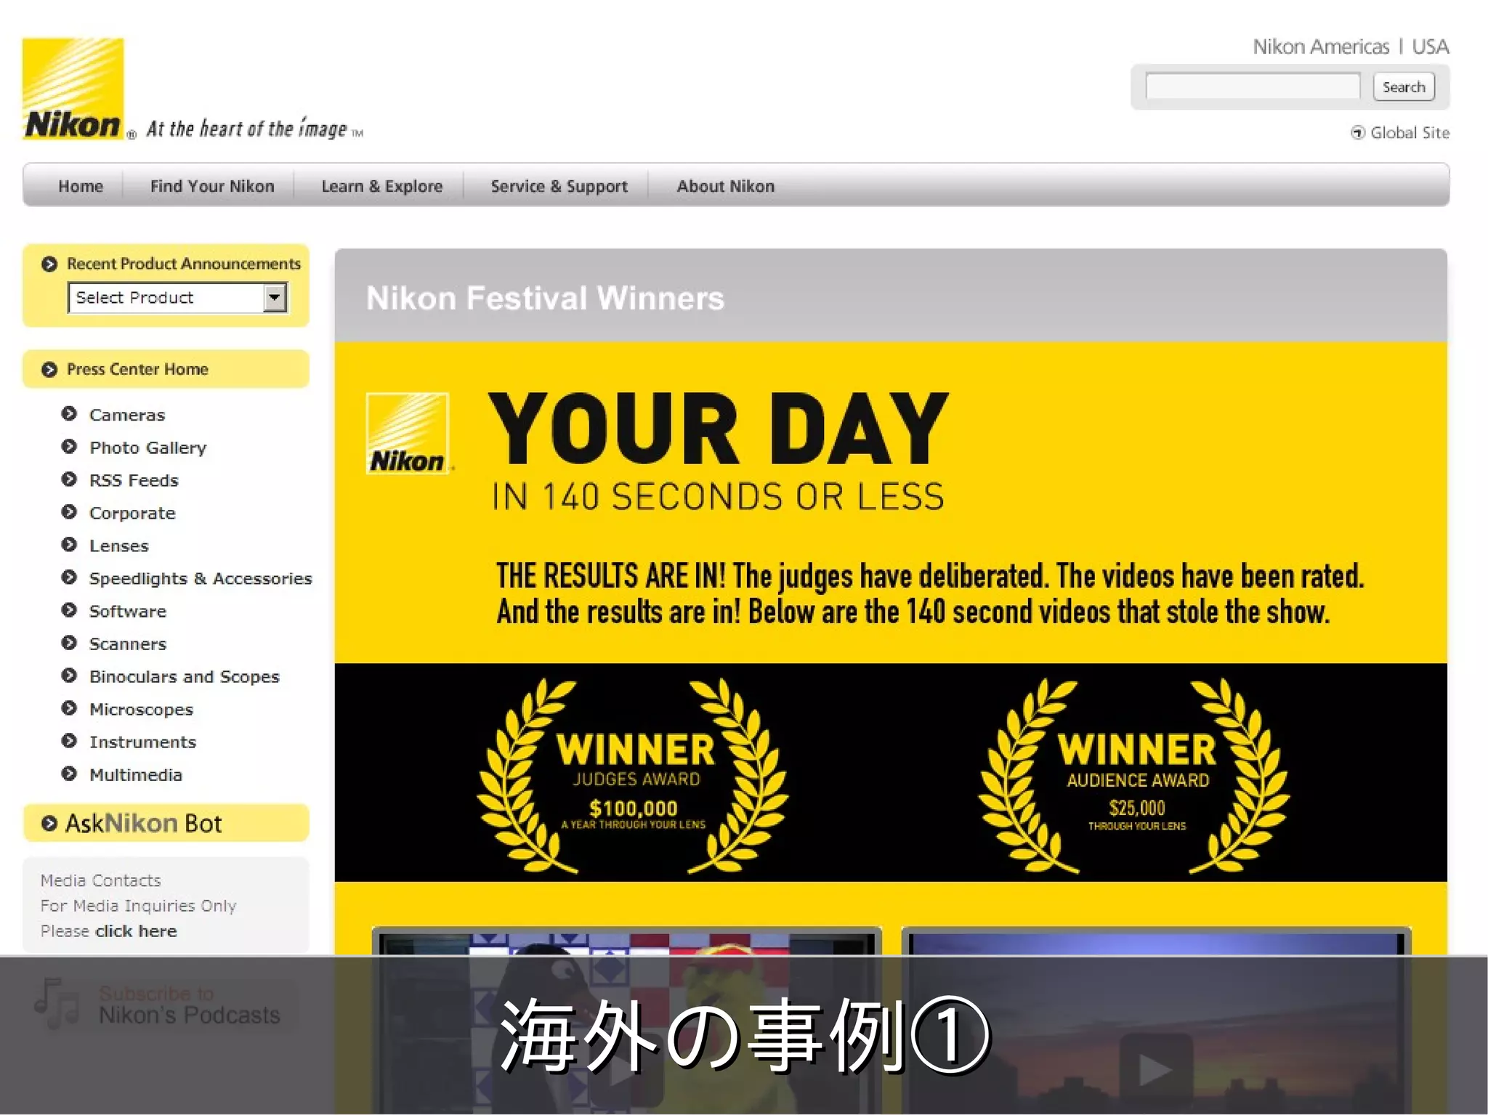Follow the Global Site link
Viewport: 1488px width, 1115px height.
[1410, 133]
